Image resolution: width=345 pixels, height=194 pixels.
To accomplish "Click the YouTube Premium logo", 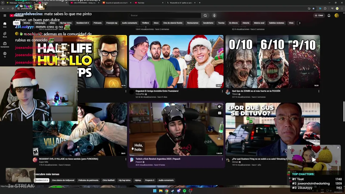I will [x=17, y=16].
